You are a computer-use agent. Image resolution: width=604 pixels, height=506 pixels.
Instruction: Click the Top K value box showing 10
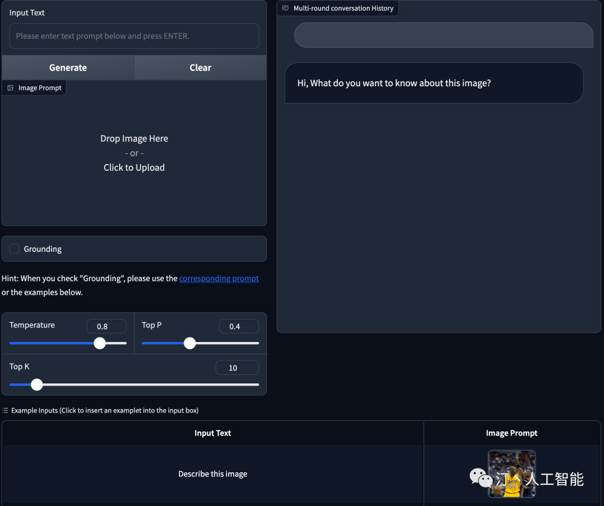click(x=237, y=368)
